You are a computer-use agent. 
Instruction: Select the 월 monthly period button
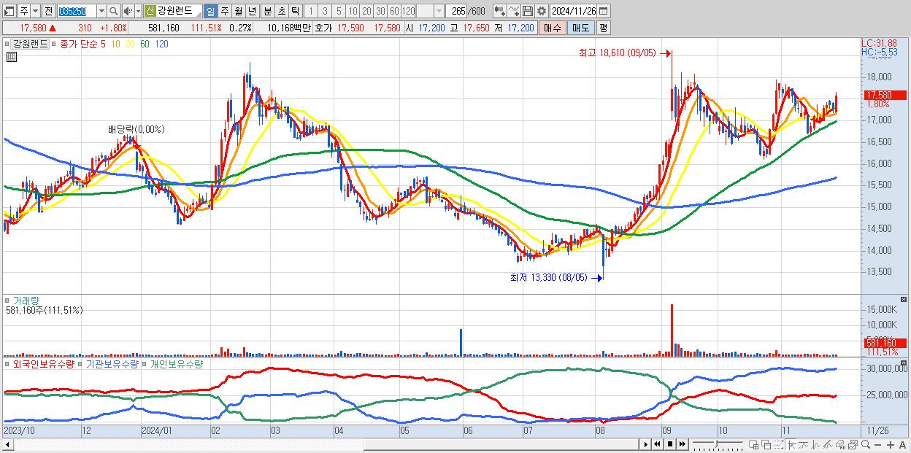click(238, 11)
